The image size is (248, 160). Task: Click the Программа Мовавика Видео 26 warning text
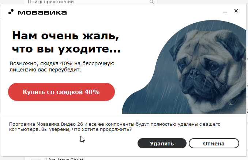pyautogui.click(x=114, y=127)
